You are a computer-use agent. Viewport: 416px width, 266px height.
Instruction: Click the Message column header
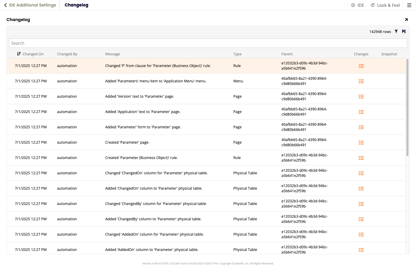[113, 54]
